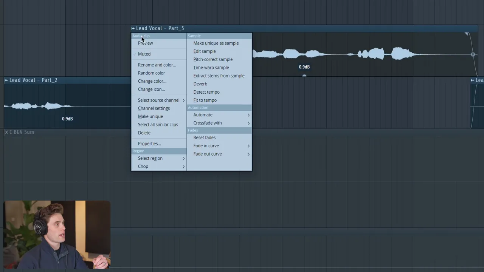
Task: Click the Lead Vocal - Part_2 clip menu icon
Action: [6, 80]
